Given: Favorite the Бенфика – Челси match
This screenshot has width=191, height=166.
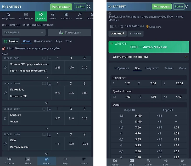Looking at the screenshot, I should pyautogui.click(x=5, y=118).
